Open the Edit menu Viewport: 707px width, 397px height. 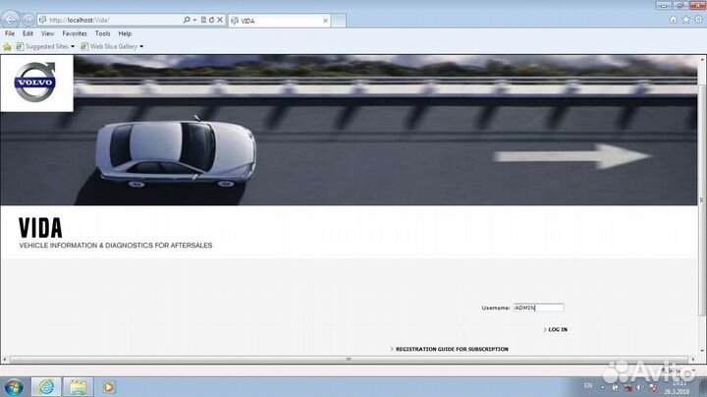[27, 33]
